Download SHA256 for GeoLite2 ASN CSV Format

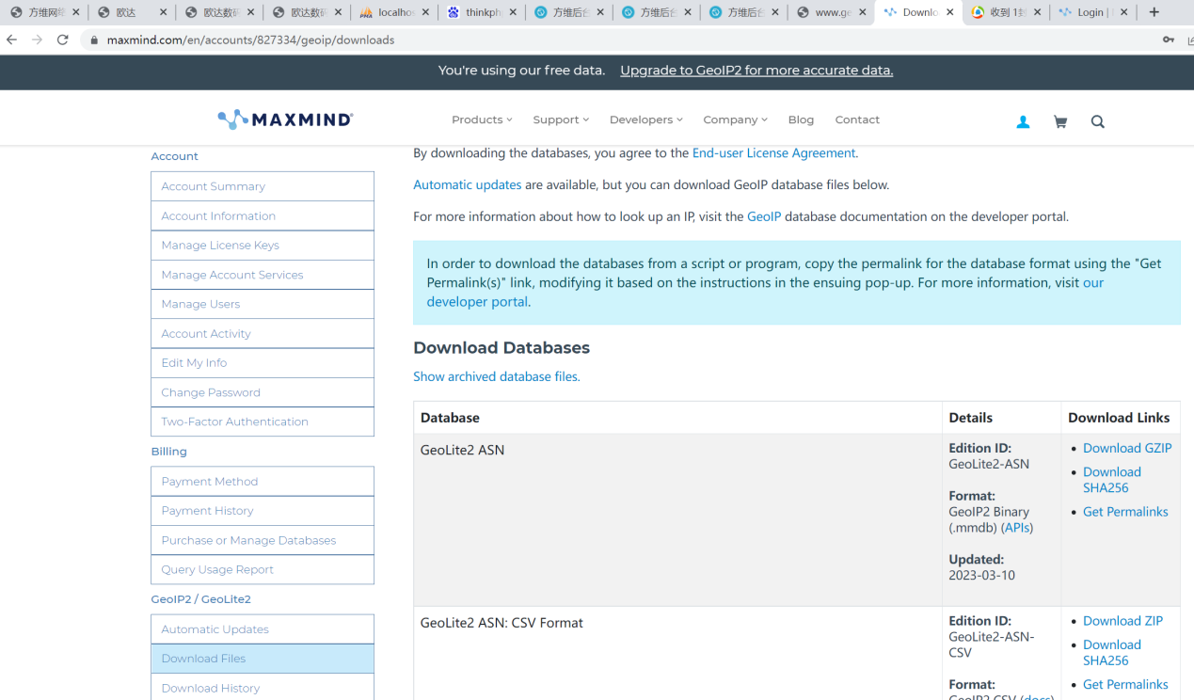pos(1112,652)
